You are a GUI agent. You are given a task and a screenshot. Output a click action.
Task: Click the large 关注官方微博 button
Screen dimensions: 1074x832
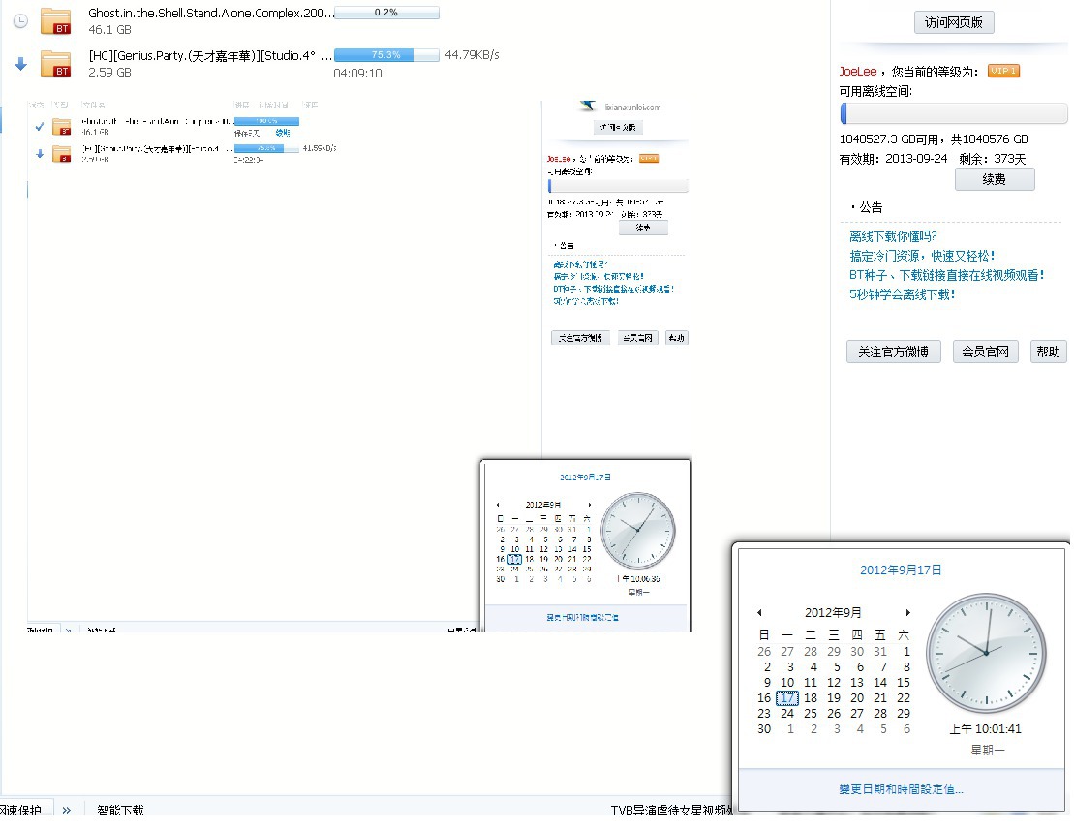click(x=893, y=352)
